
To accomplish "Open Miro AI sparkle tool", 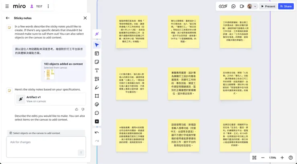I will [x=97, y=34].
